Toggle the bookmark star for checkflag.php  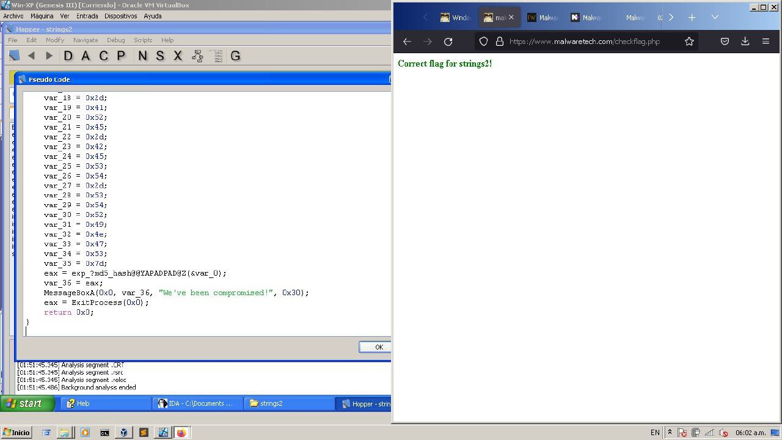click(689, 41)
